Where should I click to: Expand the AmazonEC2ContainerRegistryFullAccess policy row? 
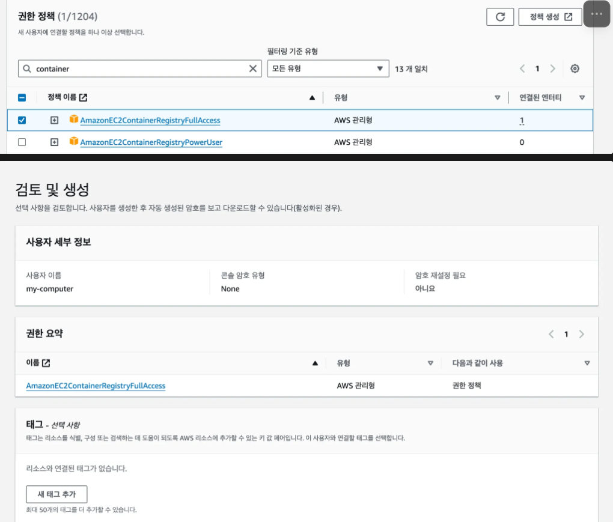(54, 120)
